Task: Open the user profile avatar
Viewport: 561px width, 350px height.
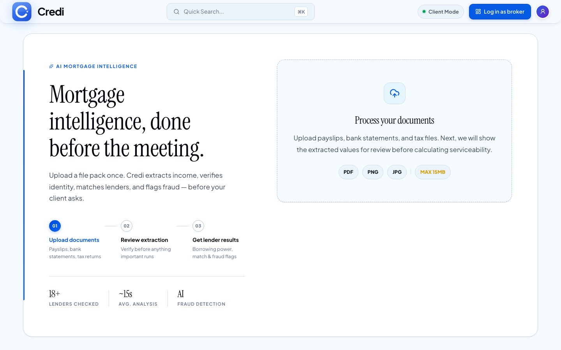Action: 543,12
